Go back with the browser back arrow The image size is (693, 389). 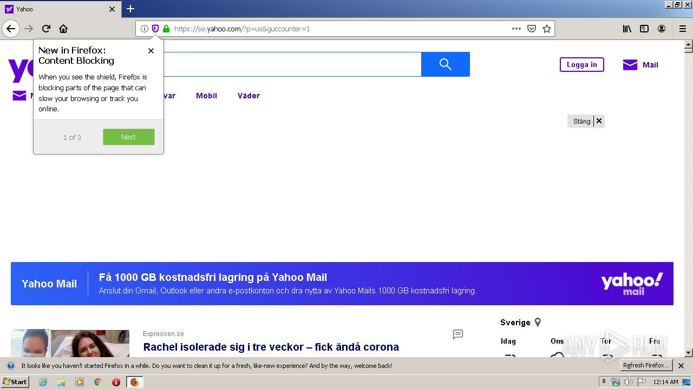tap(11, 29)
